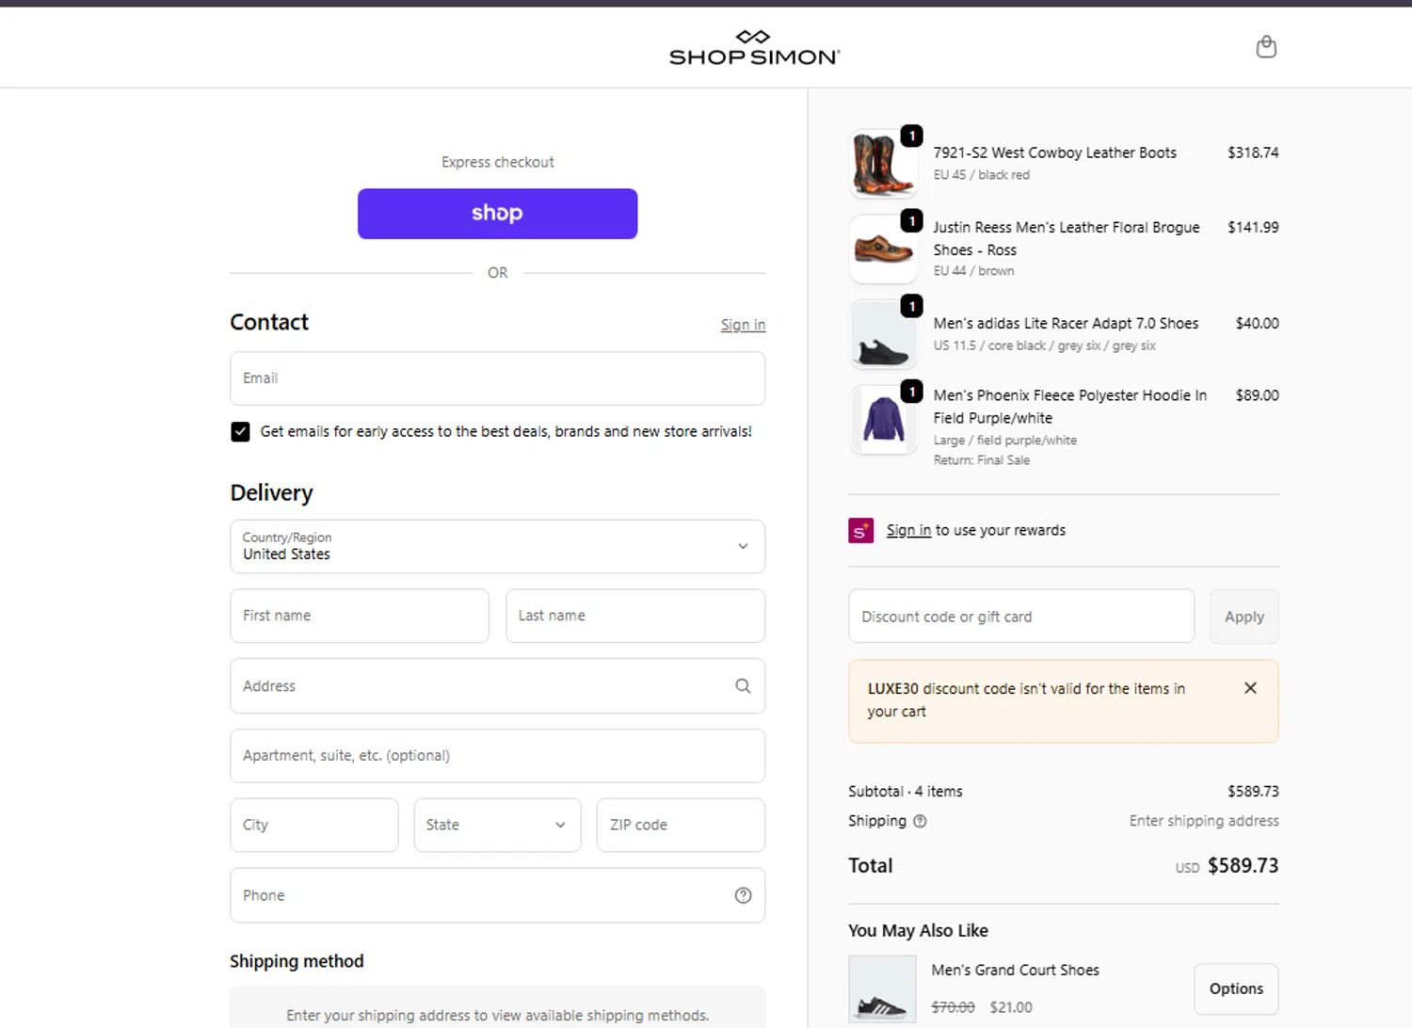Click the Phone field help icon

(743, 895)
